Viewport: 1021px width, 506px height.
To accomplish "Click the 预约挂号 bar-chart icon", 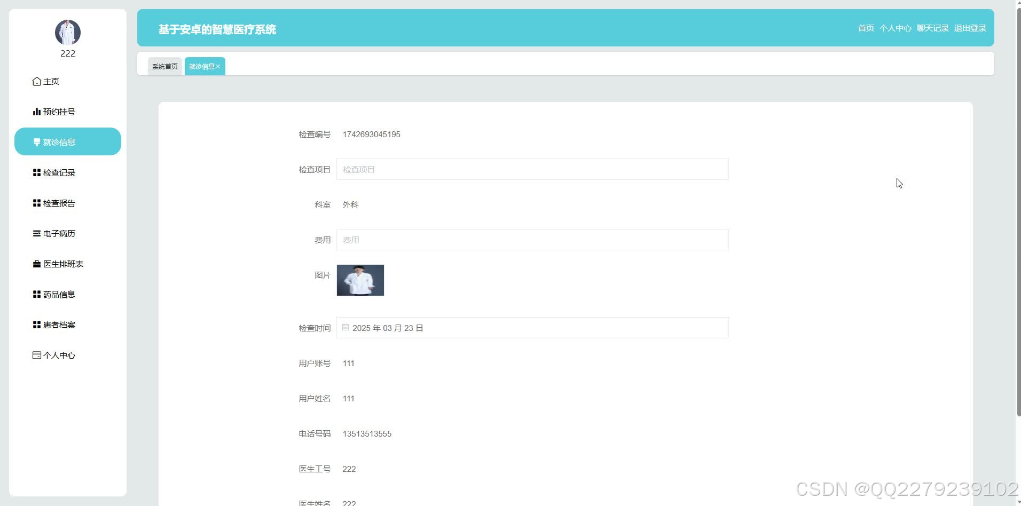I will coord(36,111).
